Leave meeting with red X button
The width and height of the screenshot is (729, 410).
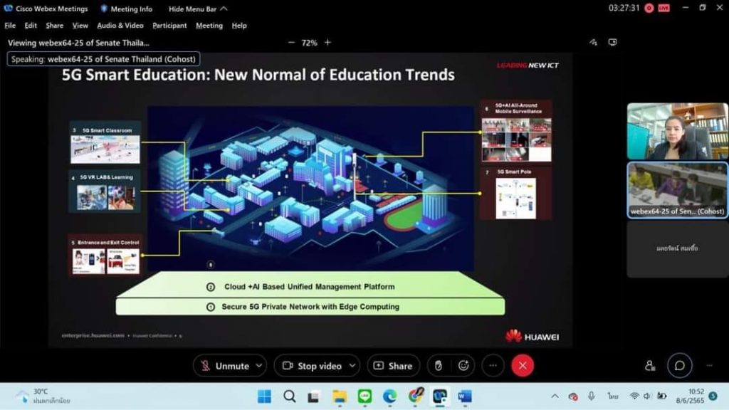523,366
